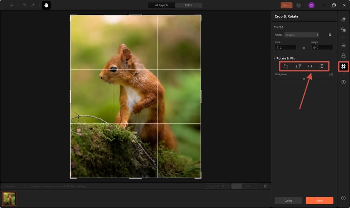Flip the image vertically

(x=322, y=66)
